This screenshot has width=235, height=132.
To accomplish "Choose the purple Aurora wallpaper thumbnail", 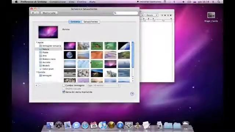I will [x=70, y=46].
